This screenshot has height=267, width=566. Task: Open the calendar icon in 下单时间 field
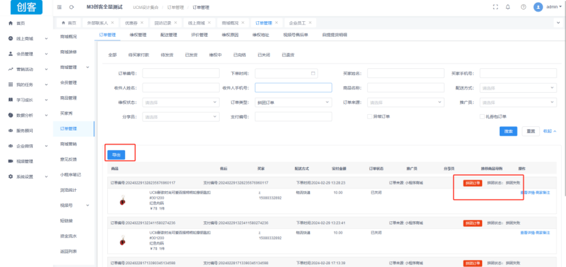tap(313, 73)
